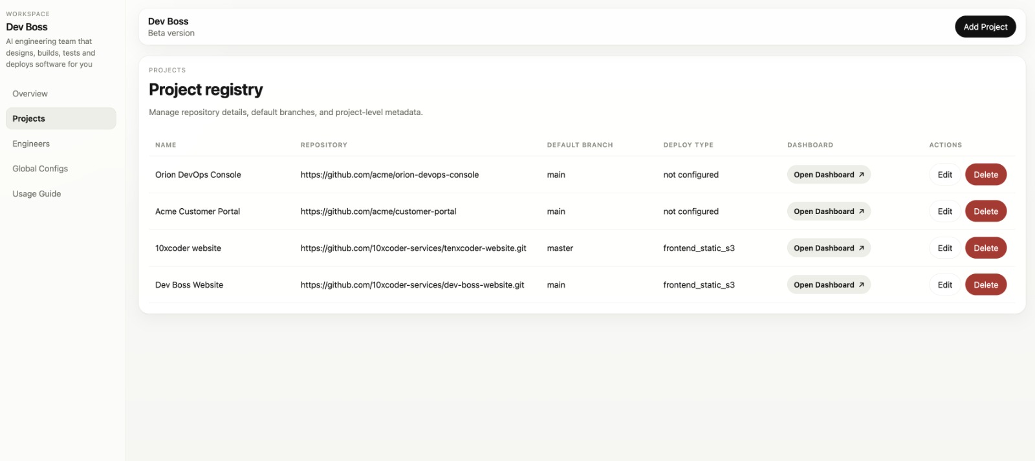Image resolution: width=1035 pixels, height=461 pixels.
Task: Click main branch of Orion DevOps Console
Action: (556, 175)
